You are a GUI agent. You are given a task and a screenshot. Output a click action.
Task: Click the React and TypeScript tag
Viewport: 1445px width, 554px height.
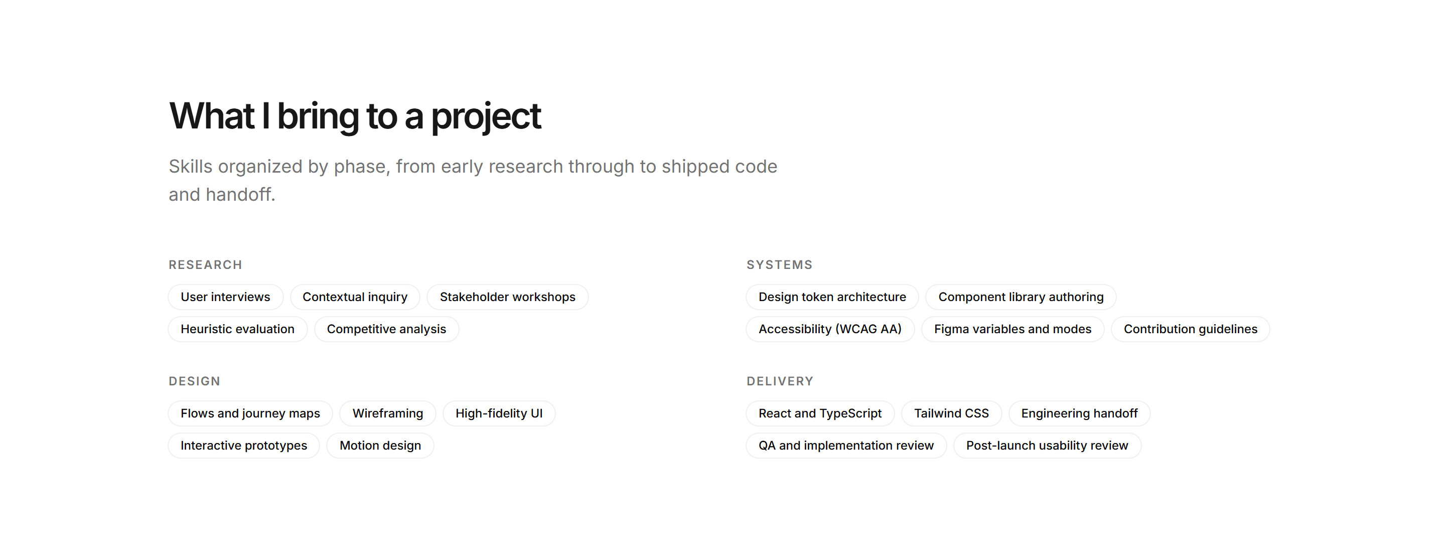(820, 413)
